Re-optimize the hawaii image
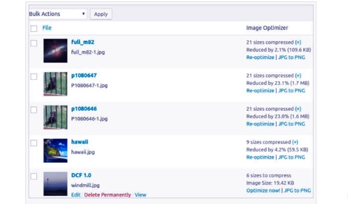 (260, 157)
